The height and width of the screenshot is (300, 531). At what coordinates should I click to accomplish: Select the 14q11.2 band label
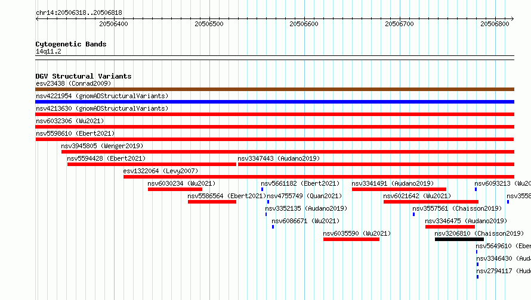(x=48, y=51)
